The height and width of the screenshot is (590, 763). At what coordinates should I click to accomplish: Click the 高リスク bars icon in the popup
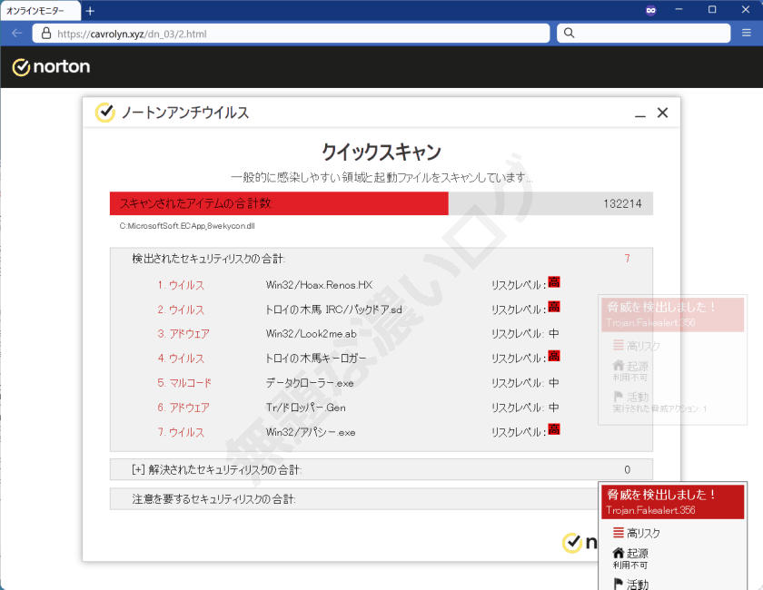tap(618, 533)
